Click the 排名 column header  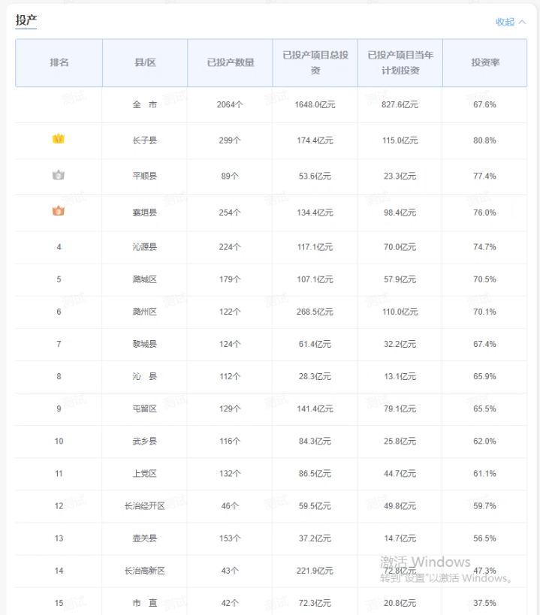(x=59, y=63)
